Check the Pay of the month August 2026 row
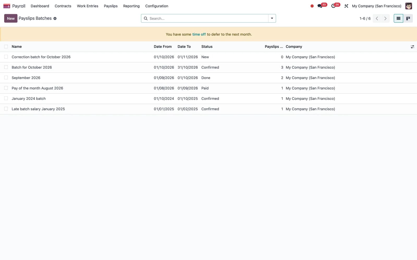 pyautogui.click(x=6, y=88)
